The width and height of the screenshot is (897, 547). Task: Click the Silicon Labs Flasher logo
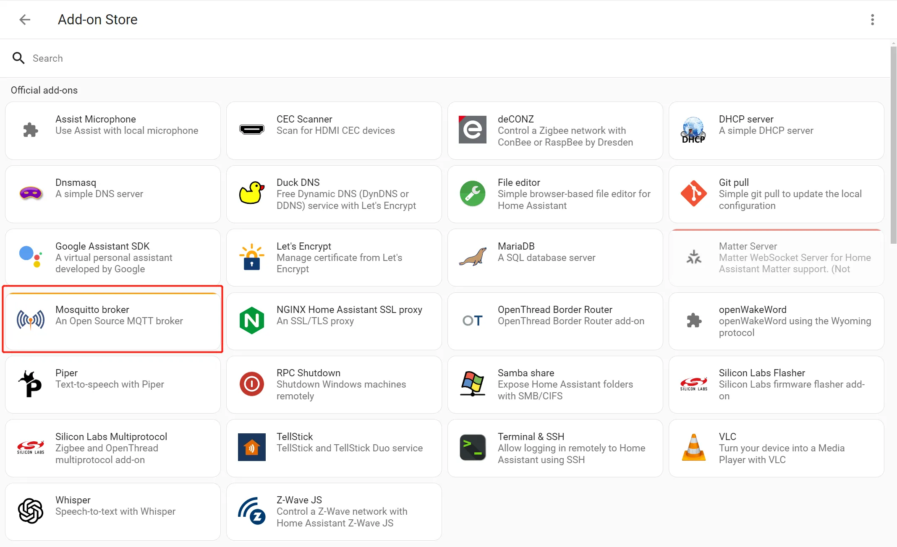(693, 384)
